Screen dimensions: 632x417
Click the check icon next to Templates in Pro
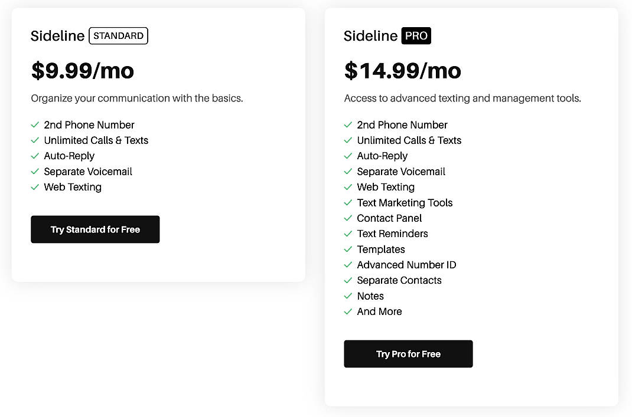pyautogui.click(x=347, y=249)
